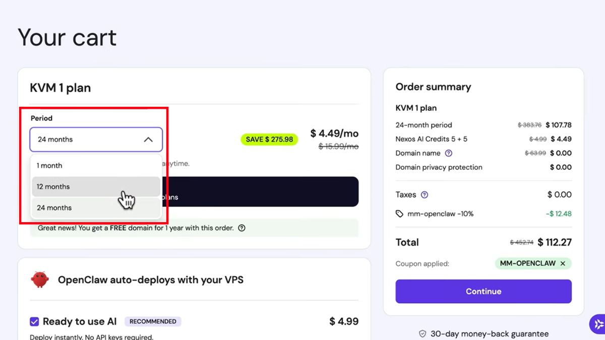The height and width of the screenshot is (340, 605).
Task: Open the purple assistant widget in bottom-right corner
Action: click(x=597, y=324)
